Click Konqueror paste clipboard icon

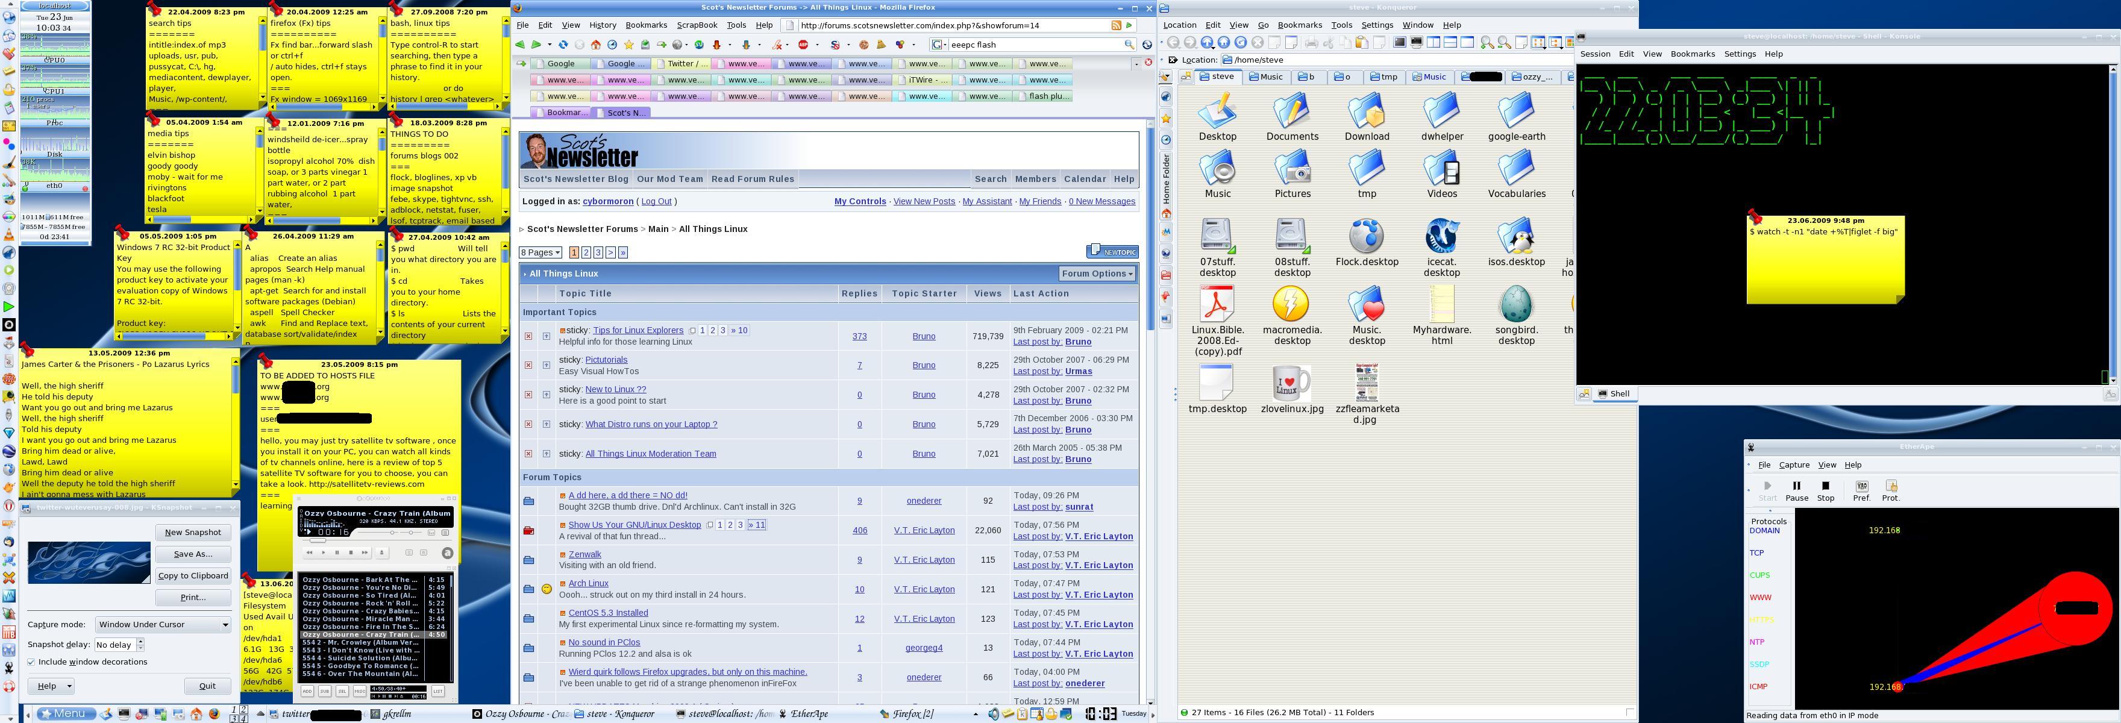tap(1362, 43)
